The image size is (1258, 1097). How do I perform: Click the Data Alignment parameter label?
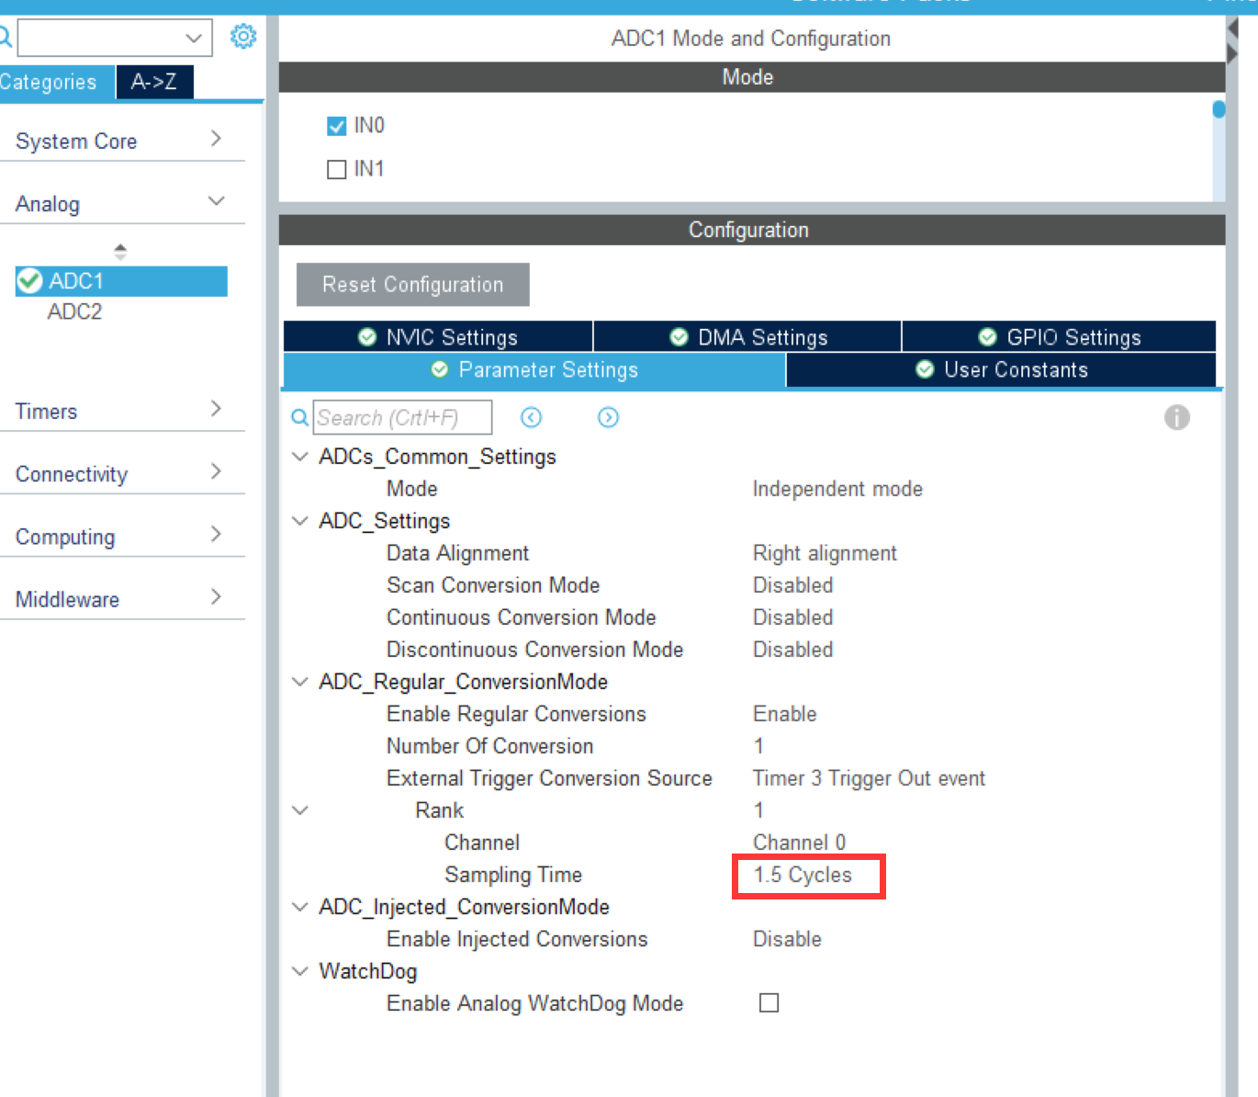point(457,553)
